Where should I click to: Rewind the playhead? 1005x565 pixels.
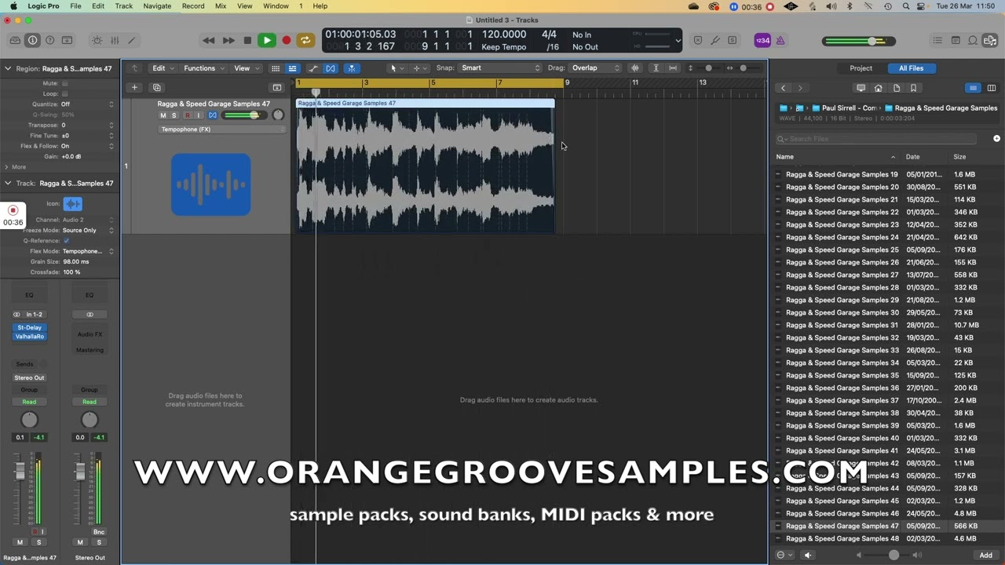[x=208, y=40]
